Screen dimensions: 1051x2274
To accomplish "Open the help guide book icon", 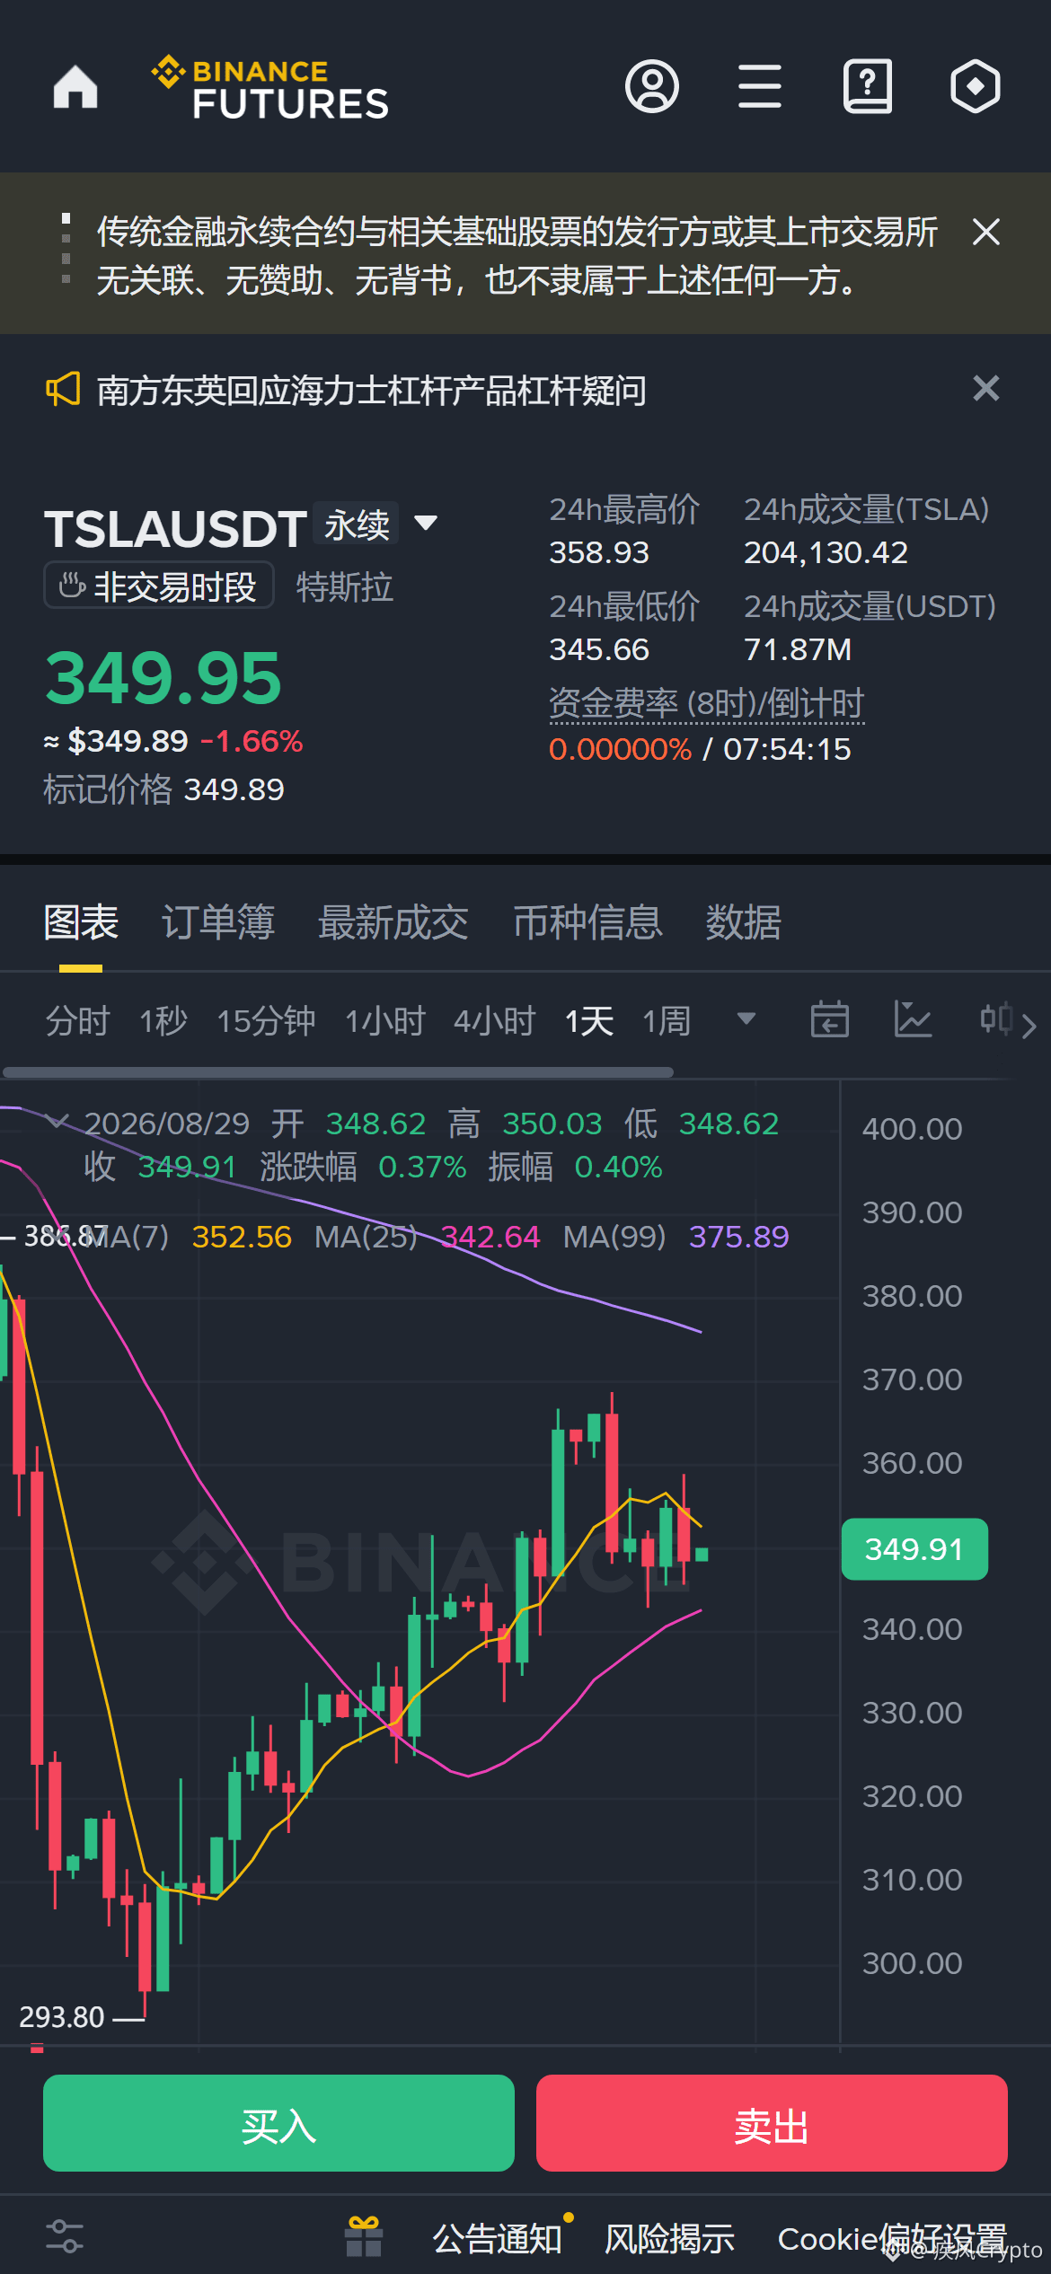I will pos(868,87).
